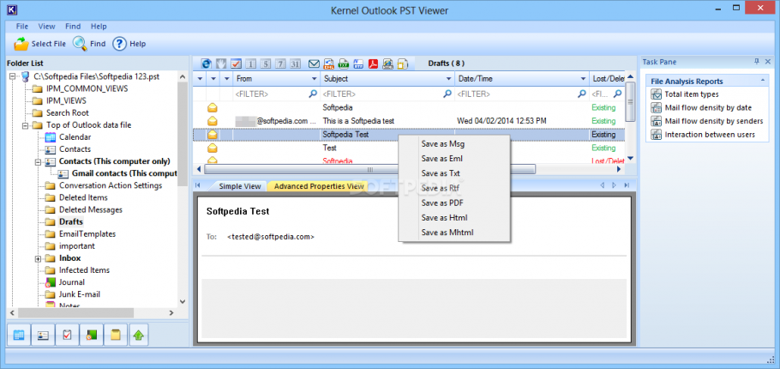
Task: Switch to Advanced Properties View tab
Action: point(319,186)
